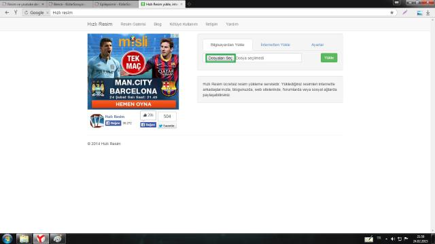Open the taskbar clock and date
The width and height of the screenshot is (435, 244).
point(420,239)
